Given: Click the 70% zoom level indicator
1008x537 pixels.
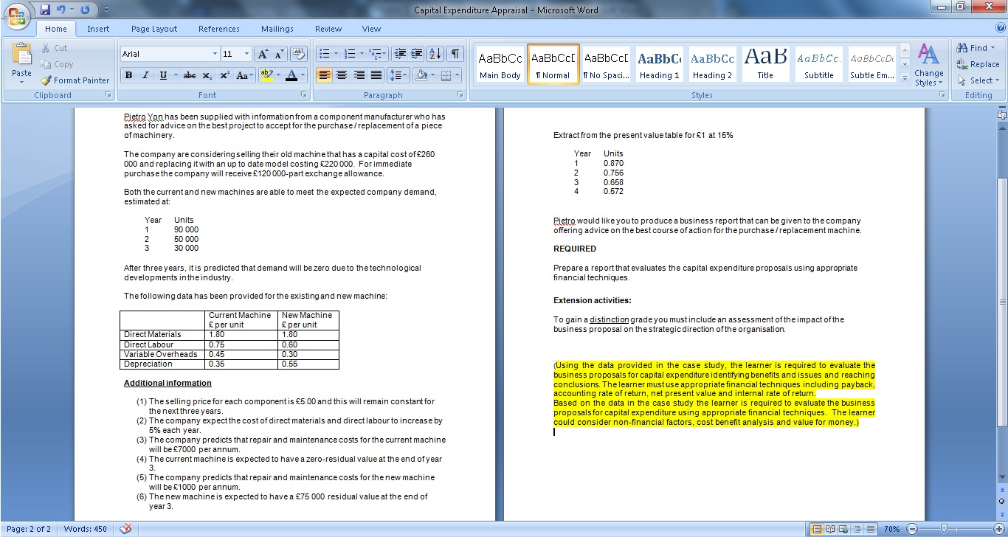Looking at the screenshot, I should point(891,529).
